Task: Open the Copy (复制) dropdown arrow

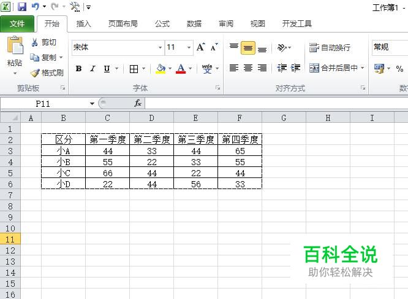Action: [61, 57]
